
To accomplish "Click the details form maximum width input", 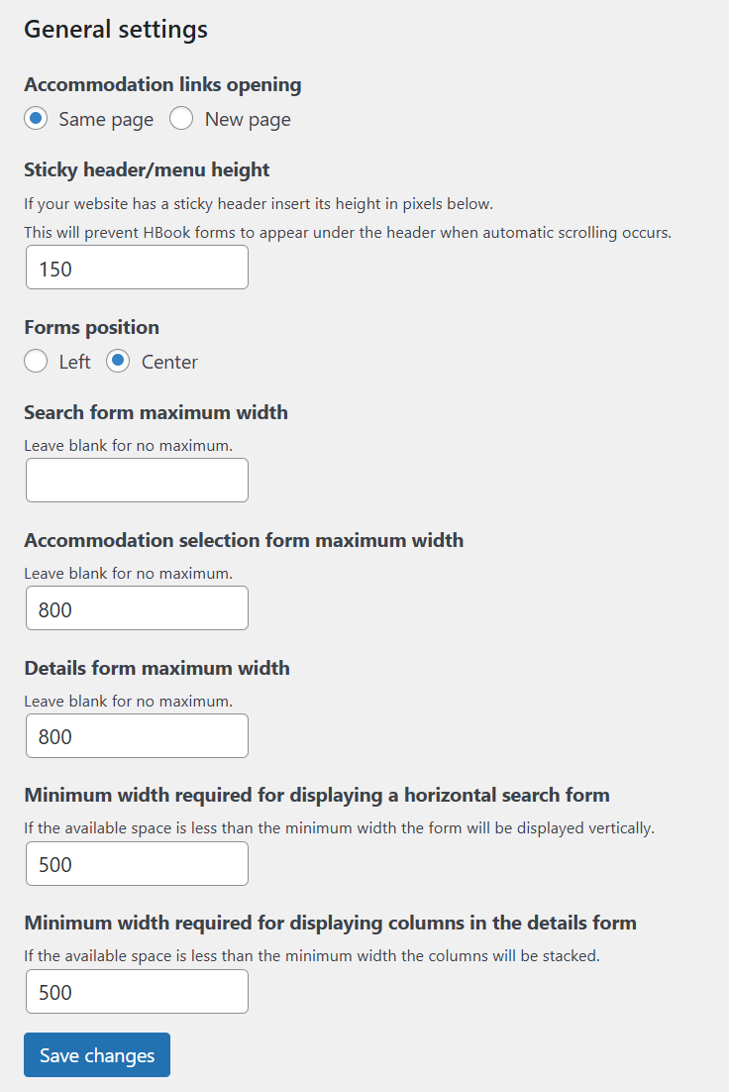I will pos(137,736).
